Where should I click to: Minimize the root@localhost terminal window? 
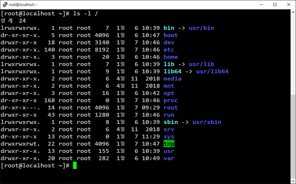pos(261,5)
